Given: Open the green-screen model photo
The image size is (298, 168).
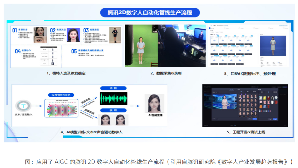Looking at the screenshot, I should pos(141,46).
